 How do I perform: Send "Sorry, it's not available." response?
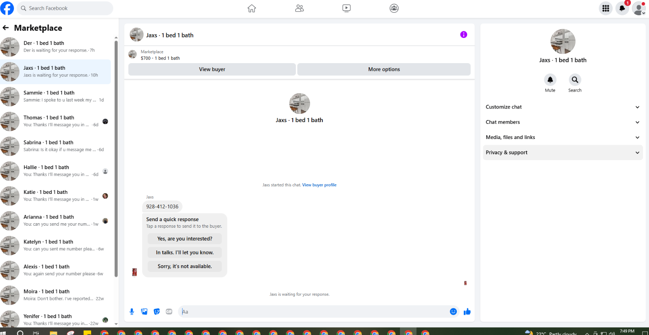185,266
